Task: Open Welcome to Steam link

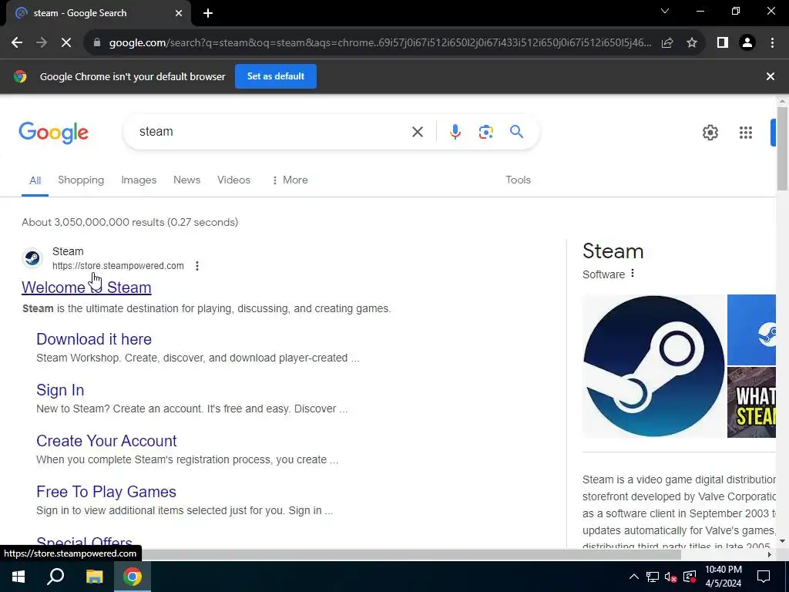Action: pos(86,288)
